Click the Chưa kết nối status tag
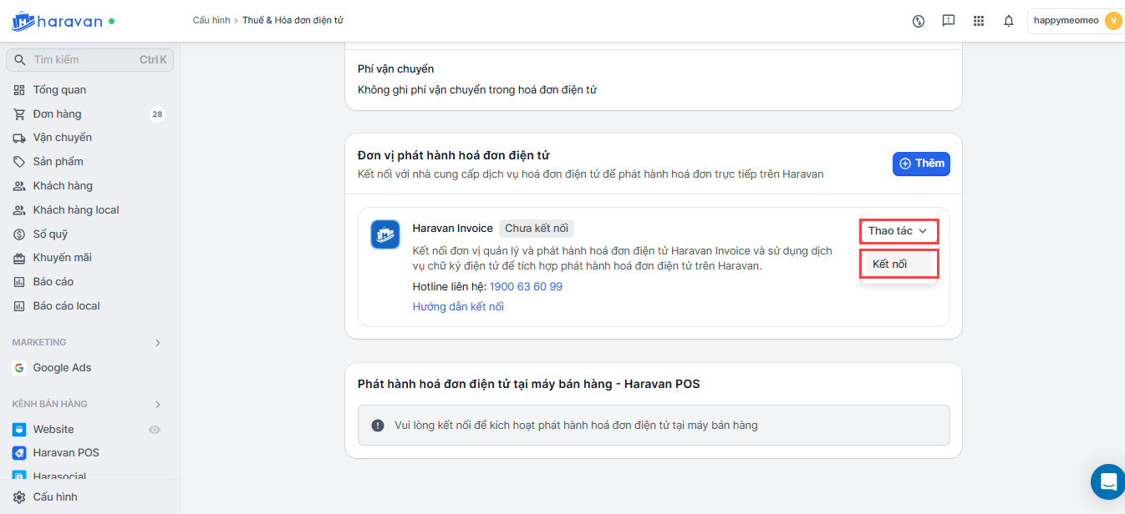Viewport: 1125px width, 514px height. coord(537,229)
